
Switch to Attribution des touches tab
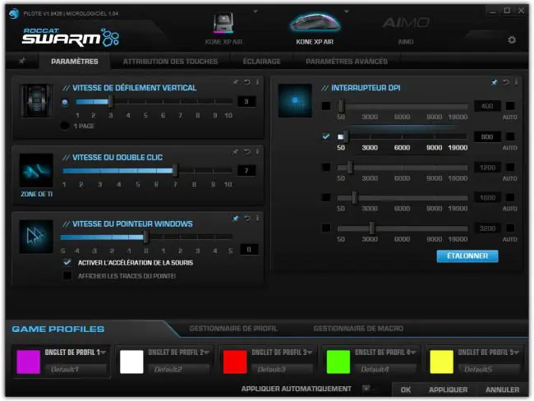tap(170, 62)
